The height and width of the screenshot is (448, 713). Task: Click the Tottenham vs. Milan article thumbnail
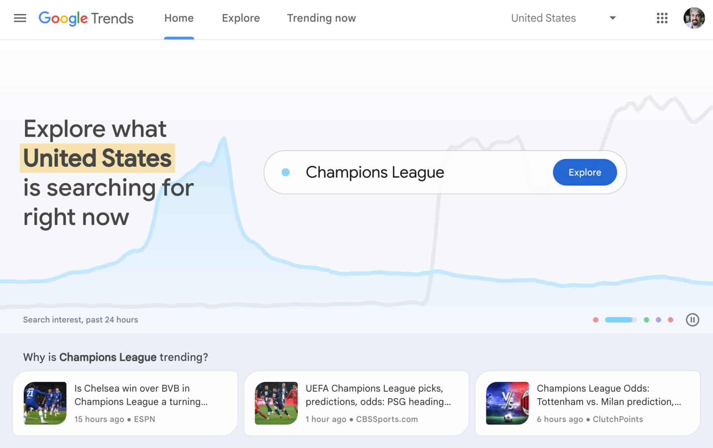tap(507, 403)
